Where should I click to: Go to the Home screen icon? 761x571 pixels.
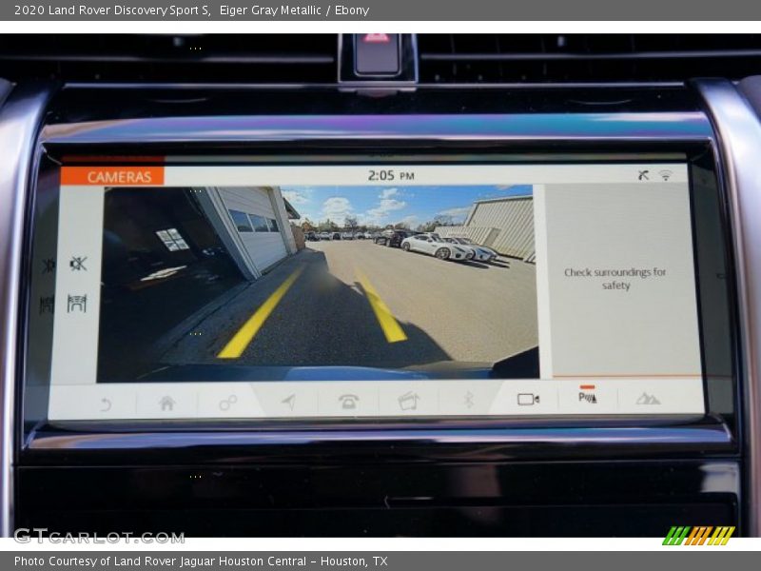(166, 403)
